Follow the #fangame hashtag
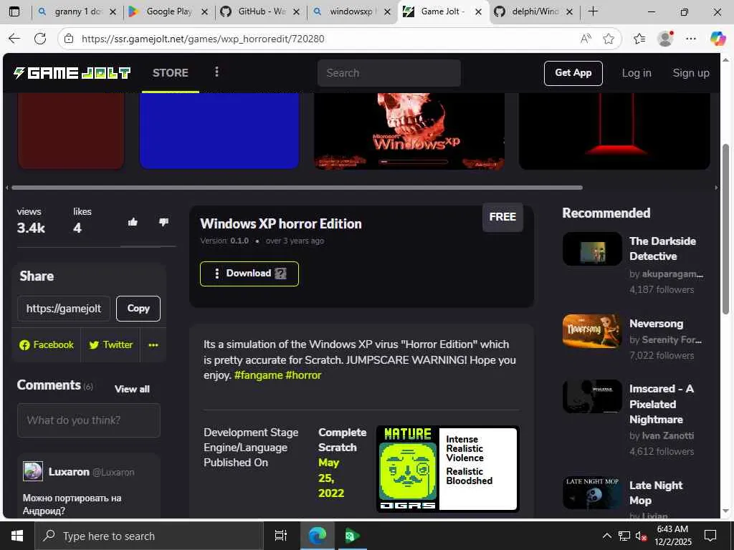Viewport: 734px width, 550px height. [x=258, y=375]
